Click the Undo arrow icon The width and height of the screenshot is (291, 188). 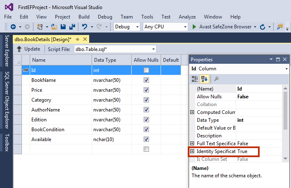pos(85,27)
